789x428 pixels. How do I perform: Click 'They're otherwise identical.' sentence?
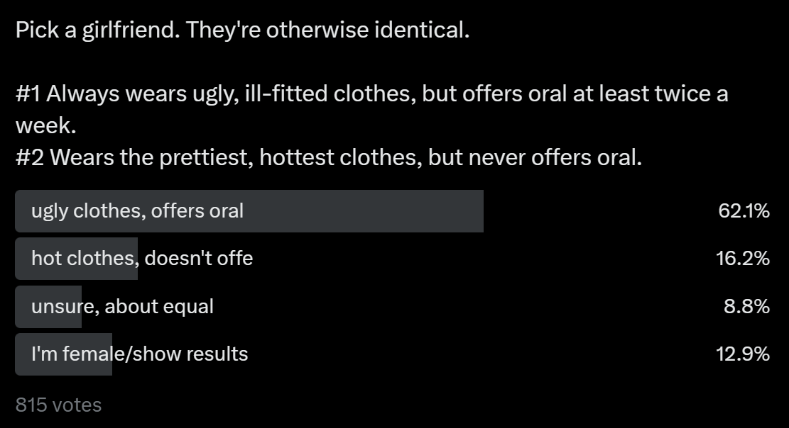[x=327, y=30]
